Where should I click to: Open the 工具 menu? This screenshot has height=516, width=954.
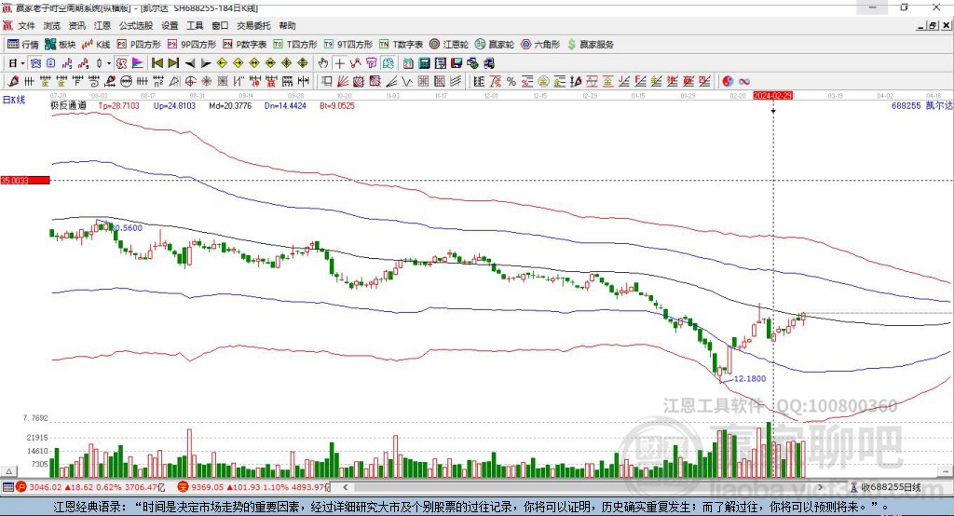[x=195, y=25]
